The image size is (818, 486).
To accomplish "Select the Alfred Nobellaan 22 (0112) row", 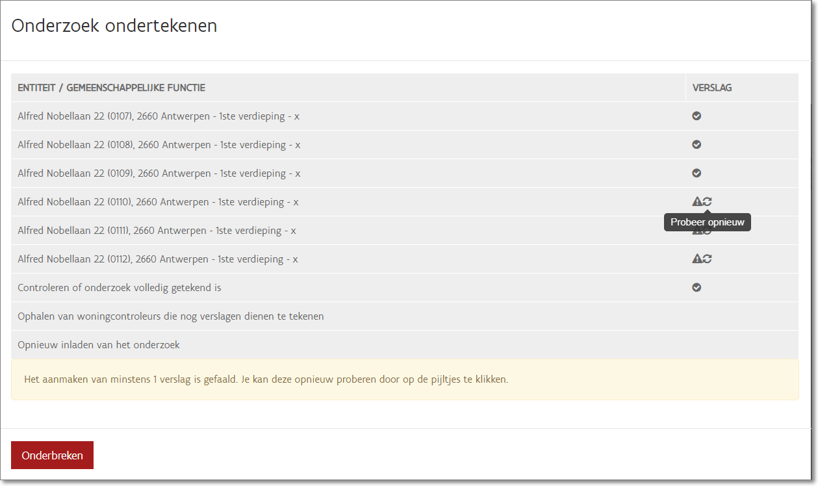I will (x=158, y=259).
